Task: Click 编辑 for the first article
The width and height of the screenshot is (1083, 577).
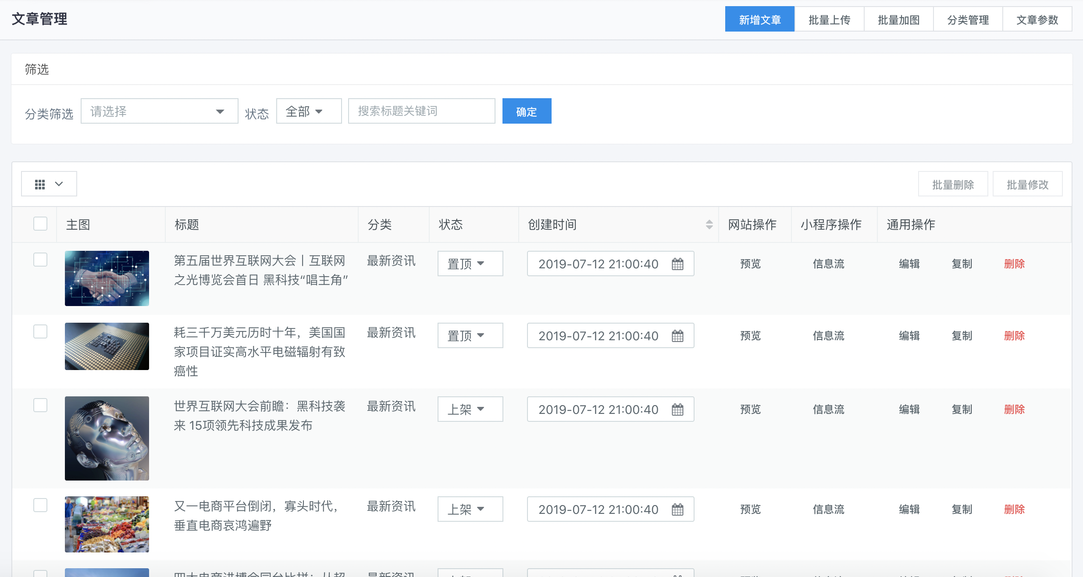Action: (x=909, y=264)
